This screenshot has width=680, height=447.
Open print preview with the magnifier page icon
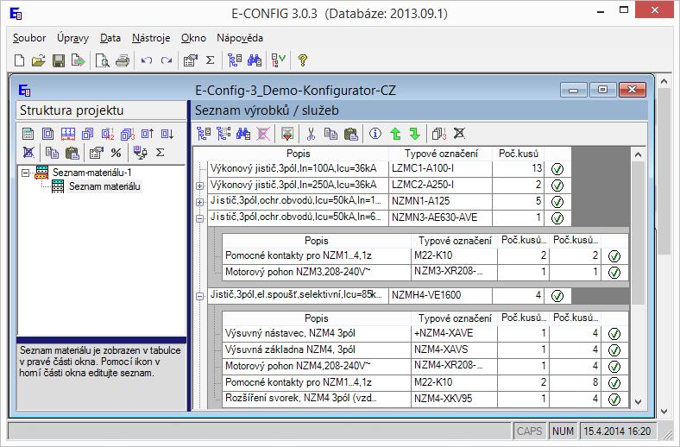[103, 60]
